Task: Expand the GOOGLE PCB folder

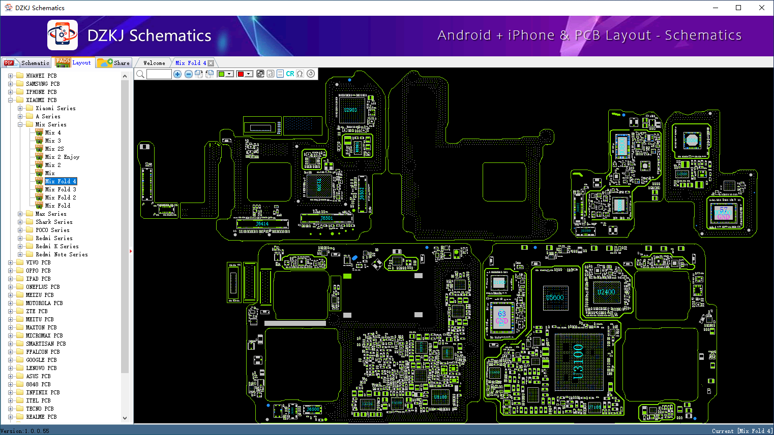Action: click(11, 360)
